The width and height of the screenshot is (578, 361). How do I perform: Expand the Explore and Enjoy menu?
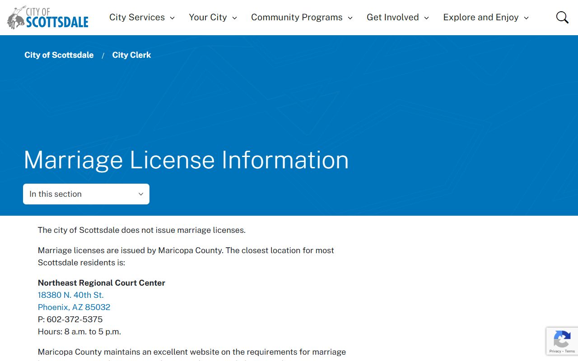tap(486, 18)
